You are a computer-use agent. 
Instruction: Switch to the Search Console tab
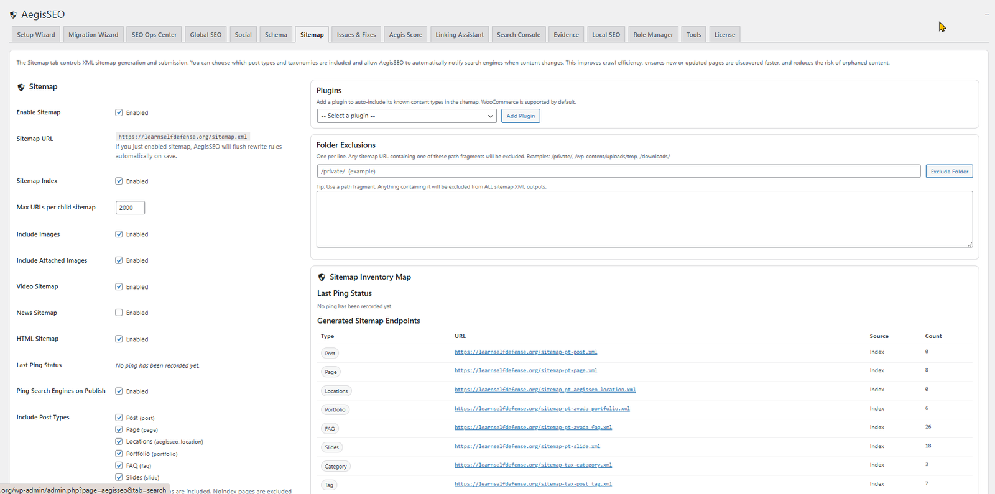(x=519, y=35)
